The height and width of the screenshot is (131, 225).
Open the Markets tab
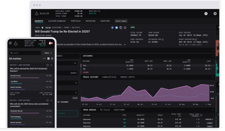pyautogui.click(x=39, y=21)
